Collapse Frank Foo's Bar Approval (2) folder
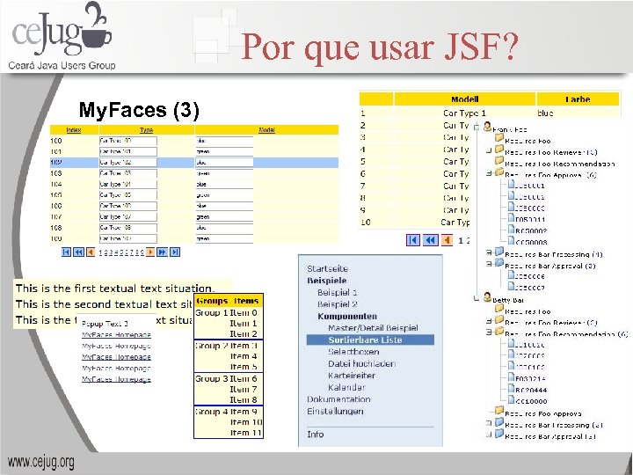Screen dimensions: 633x475 (x=489, y=264)
